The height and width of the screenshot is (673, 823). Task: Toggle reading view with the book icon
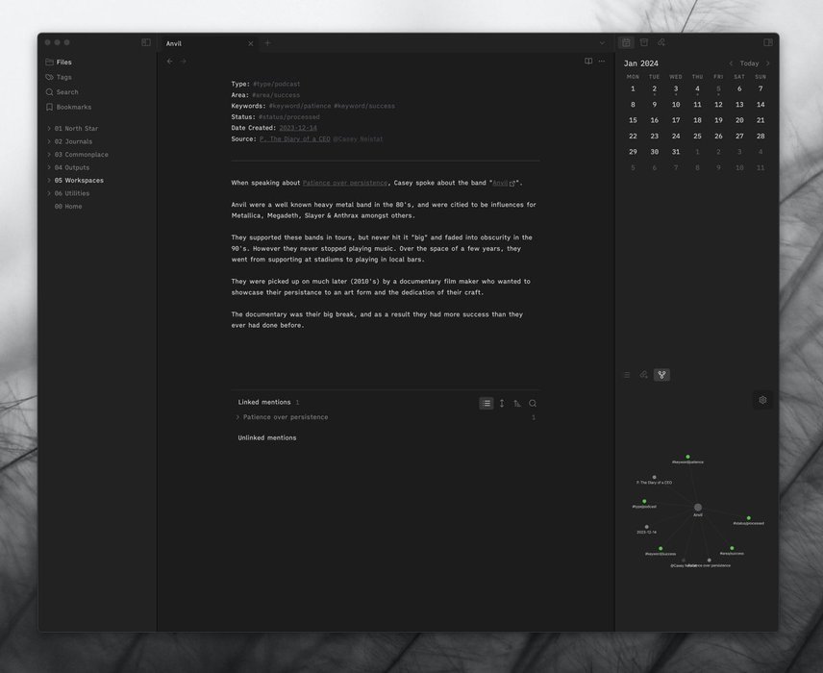[588, 62]
